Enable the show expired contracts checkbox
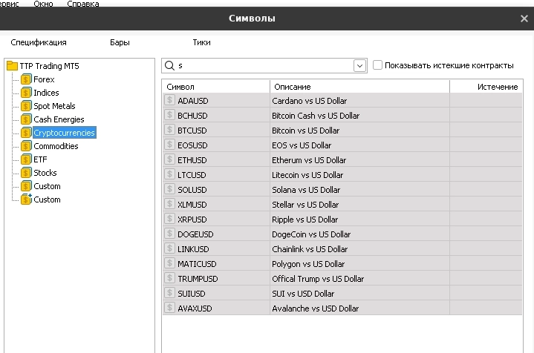This screenshot has height=353, width=534. click(x=378, y=65)
